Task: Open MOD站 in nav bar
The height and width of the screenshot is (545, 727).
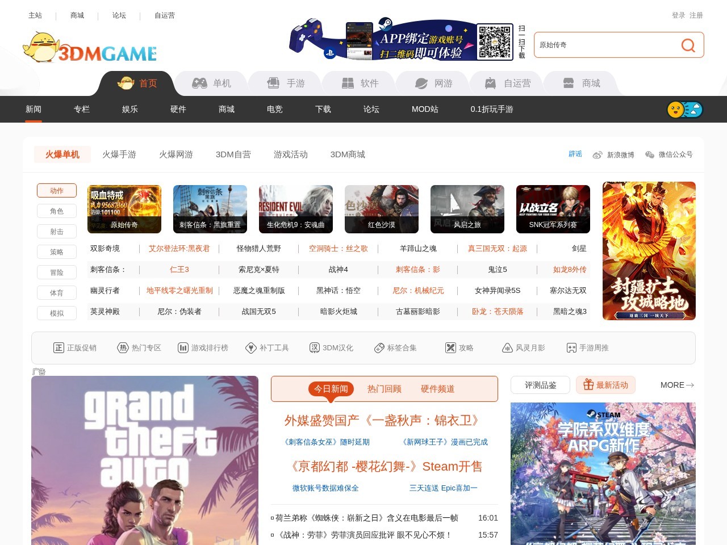Action: (x=425, y=109)
